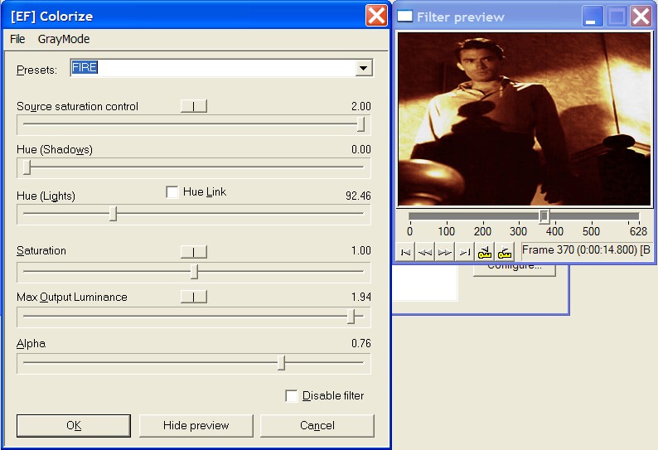Image resolution: width=658 pixels, height=450 pixels.
Task: Confirm settings with OK button
Action: [74, 426]
